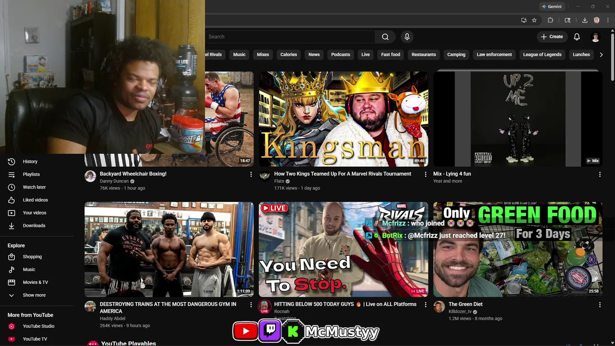
Task: Open the Chrome extensions puzzle icon
Action: (x=551, y=20)
